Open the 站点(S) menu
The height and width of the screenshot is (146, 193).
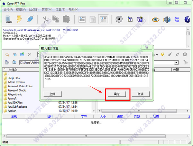[34, 10]
